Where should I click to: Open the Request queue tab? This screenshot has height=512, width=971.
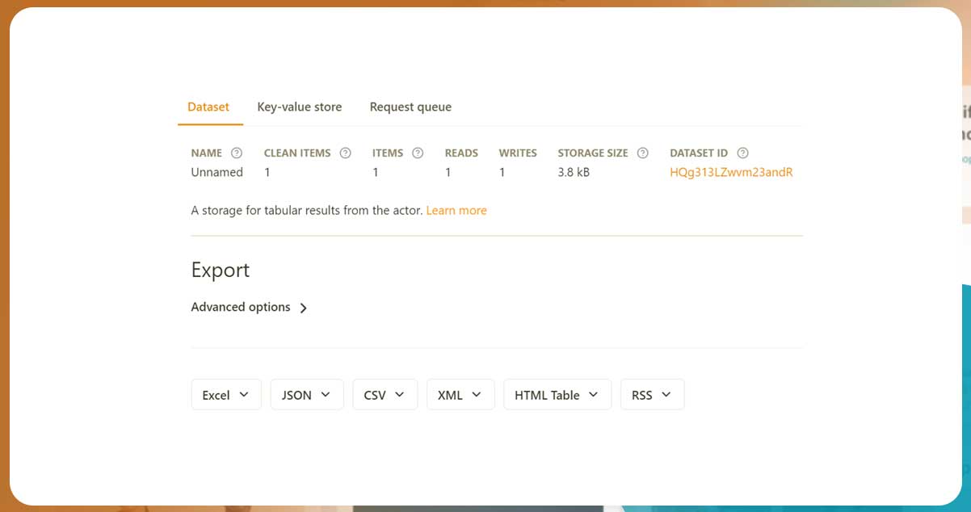410,107
